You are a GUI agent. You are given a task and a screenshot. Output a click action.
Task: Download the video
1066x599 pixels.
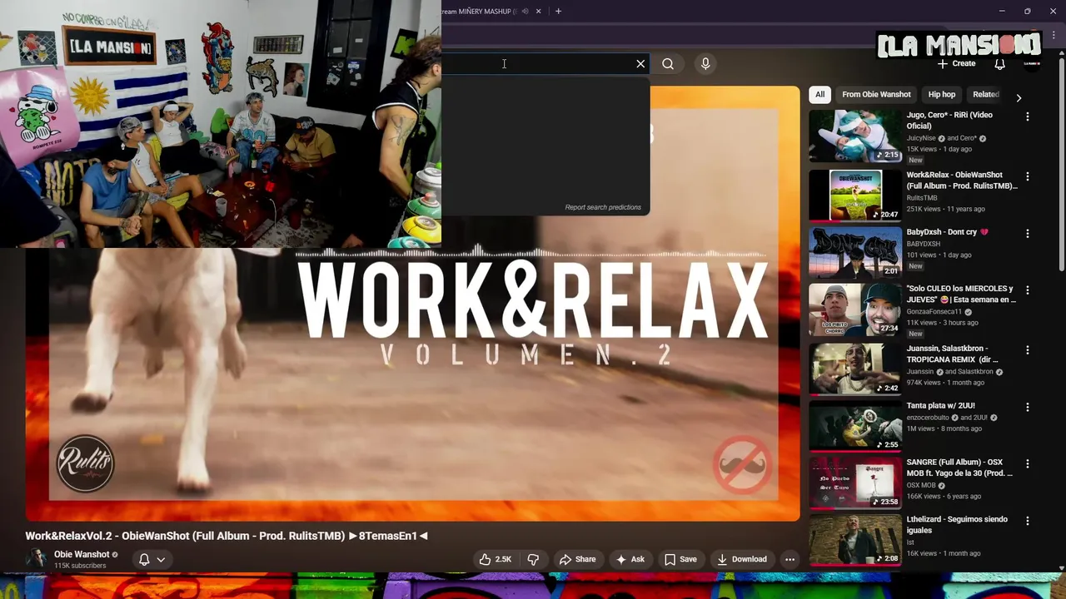742,559
